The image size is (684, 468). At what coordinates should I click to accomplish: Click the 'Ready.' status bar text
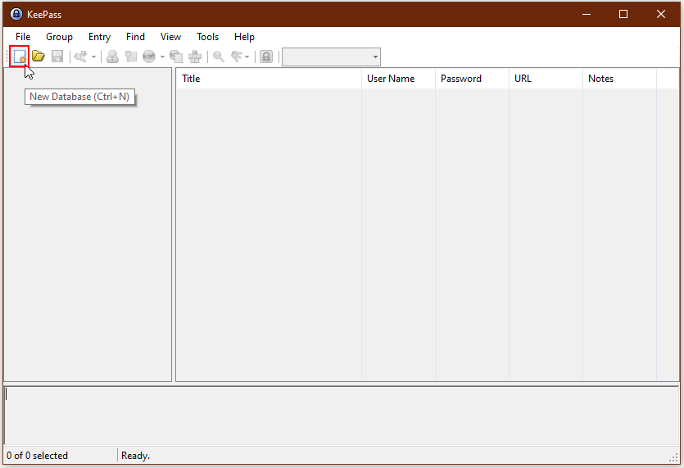135,456
